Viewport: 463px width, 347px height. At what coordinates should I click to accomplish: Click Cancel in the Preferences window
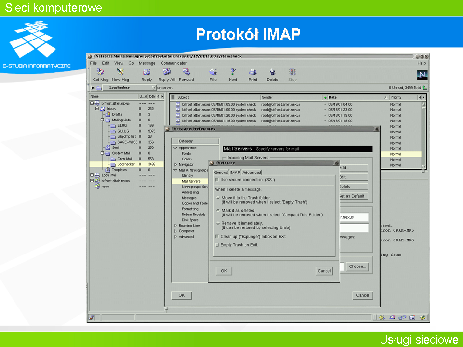[363, 295]
